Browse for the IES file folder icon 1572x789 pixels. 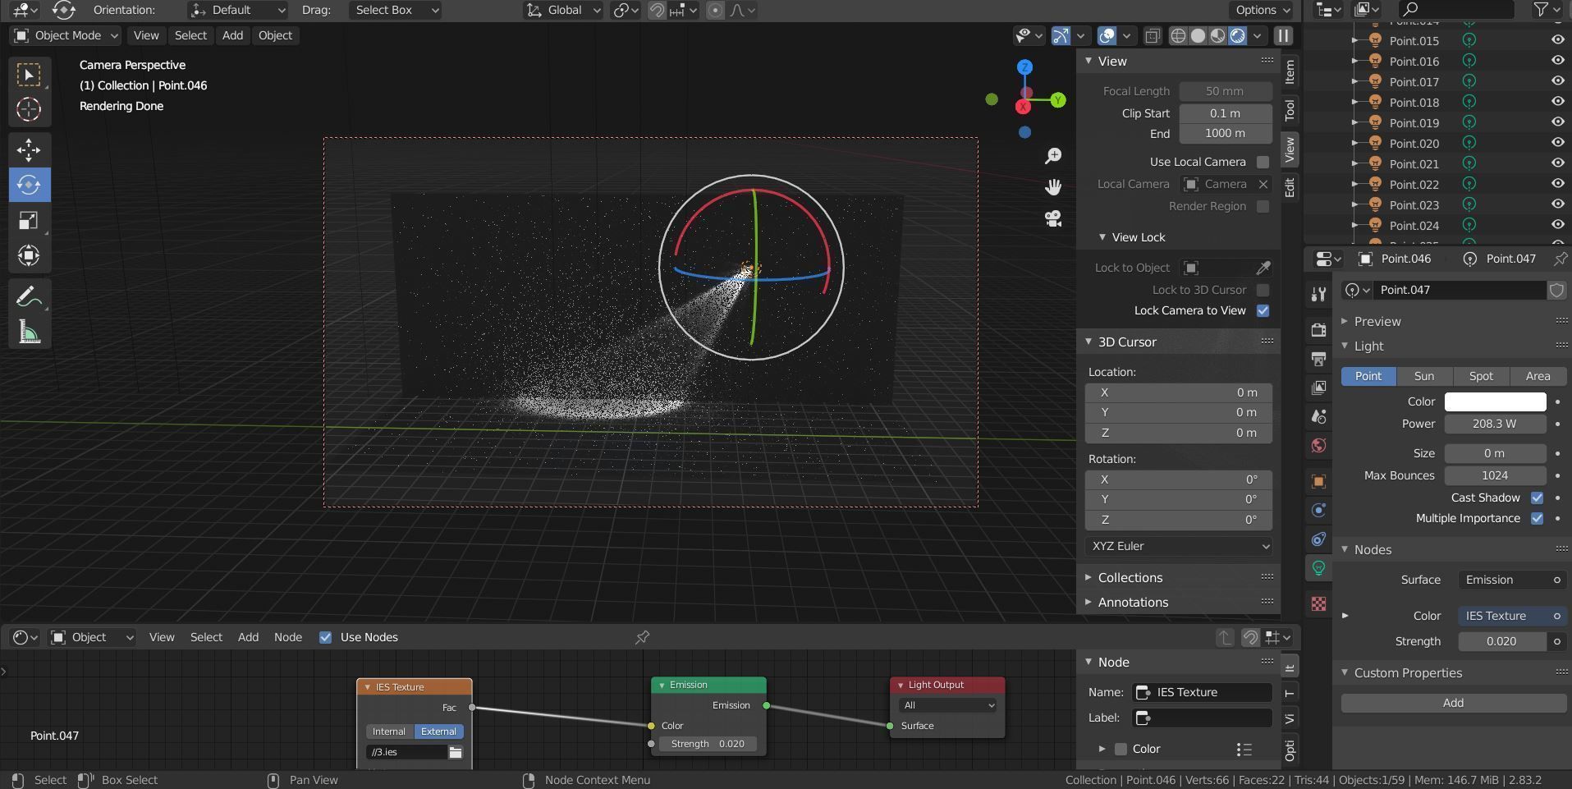[x=456, y=752]
